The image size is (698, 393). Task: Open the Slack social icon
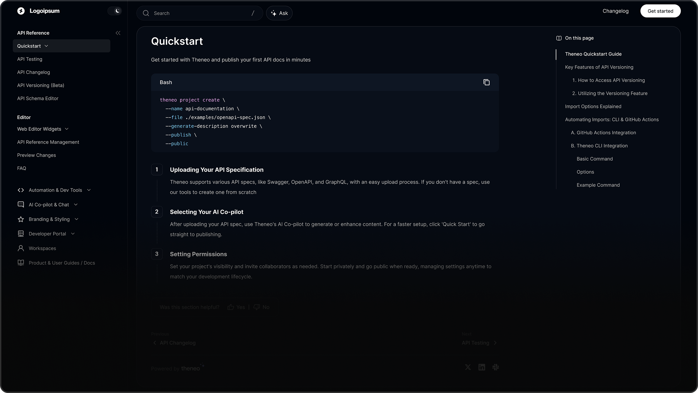pos(496,367)
